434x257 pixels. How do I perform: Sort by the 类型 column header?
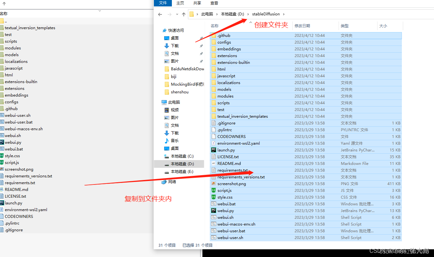click(x=345, y=26)
